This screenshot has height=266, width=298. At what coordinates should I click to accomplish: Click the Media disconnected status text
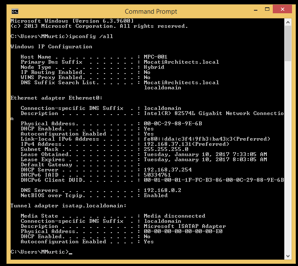(174, 216)
